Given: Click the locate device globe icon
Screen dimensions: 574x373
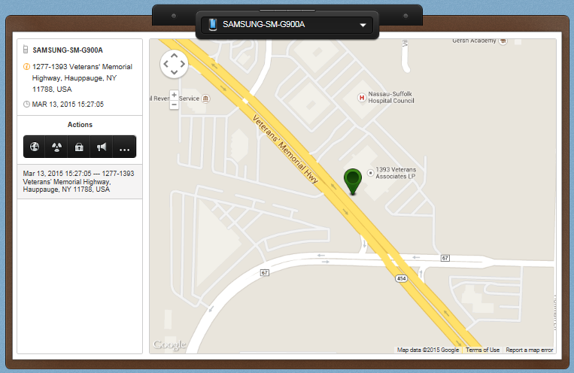Looking at the screenshot, I should click(35, 147).
